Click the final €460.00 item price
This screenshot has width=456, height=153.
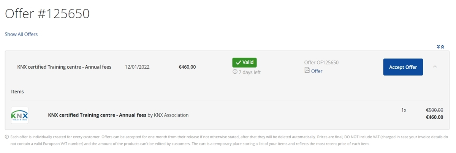[x=434, y=117]
